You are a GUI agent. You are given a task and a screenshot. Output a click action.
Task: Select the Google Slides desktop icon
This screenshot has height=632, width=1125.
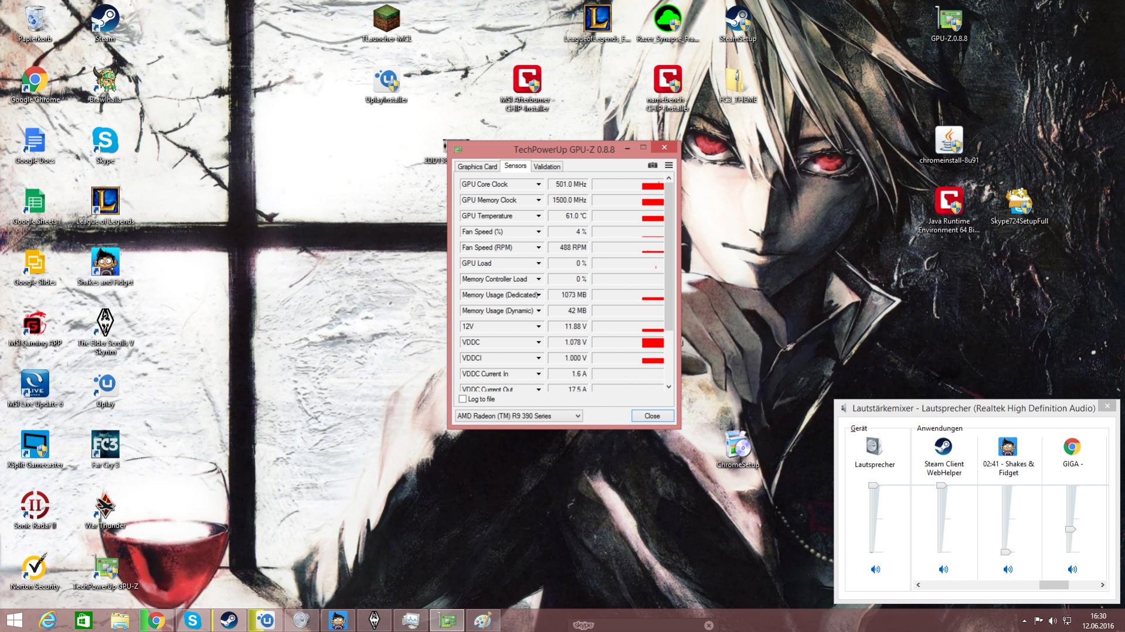coord(35,267)
